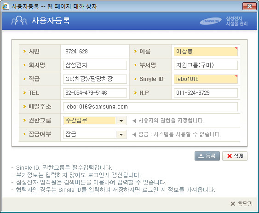
Task: Click the H.P field with 011-524-9729
Action: (x=206, y=93)
